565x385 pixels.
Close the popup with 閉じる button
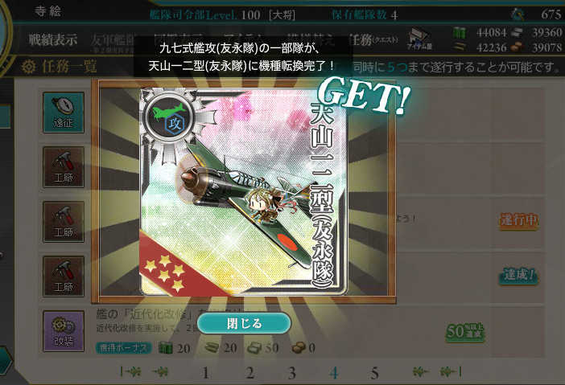(x=244, y=323)
